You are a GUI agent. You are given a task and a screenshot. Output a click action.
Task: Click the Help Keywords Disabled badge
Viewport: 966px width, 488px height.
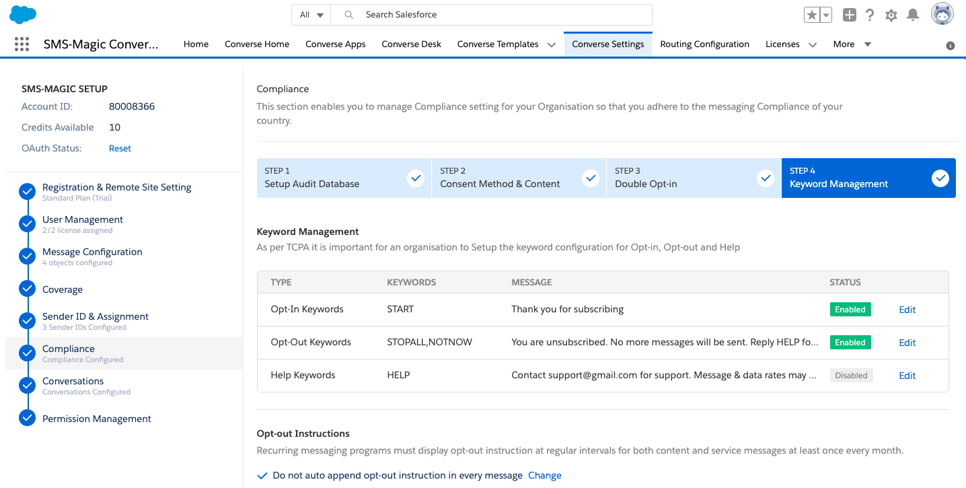click(852, 376)
